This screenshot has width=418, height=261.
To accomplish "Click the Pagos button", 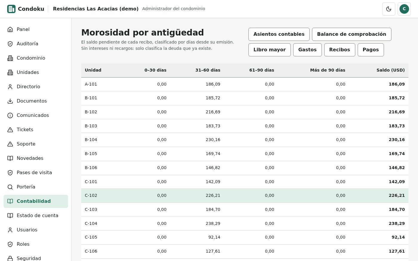I will [x=371, y=50].
